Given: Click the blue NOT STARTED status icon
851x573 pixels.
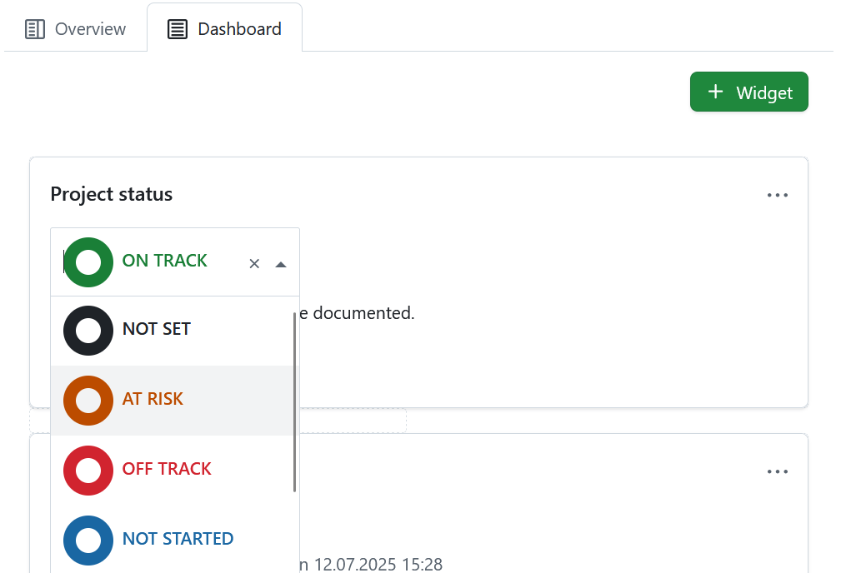Looking at the screenshot, I should point(88,540).
